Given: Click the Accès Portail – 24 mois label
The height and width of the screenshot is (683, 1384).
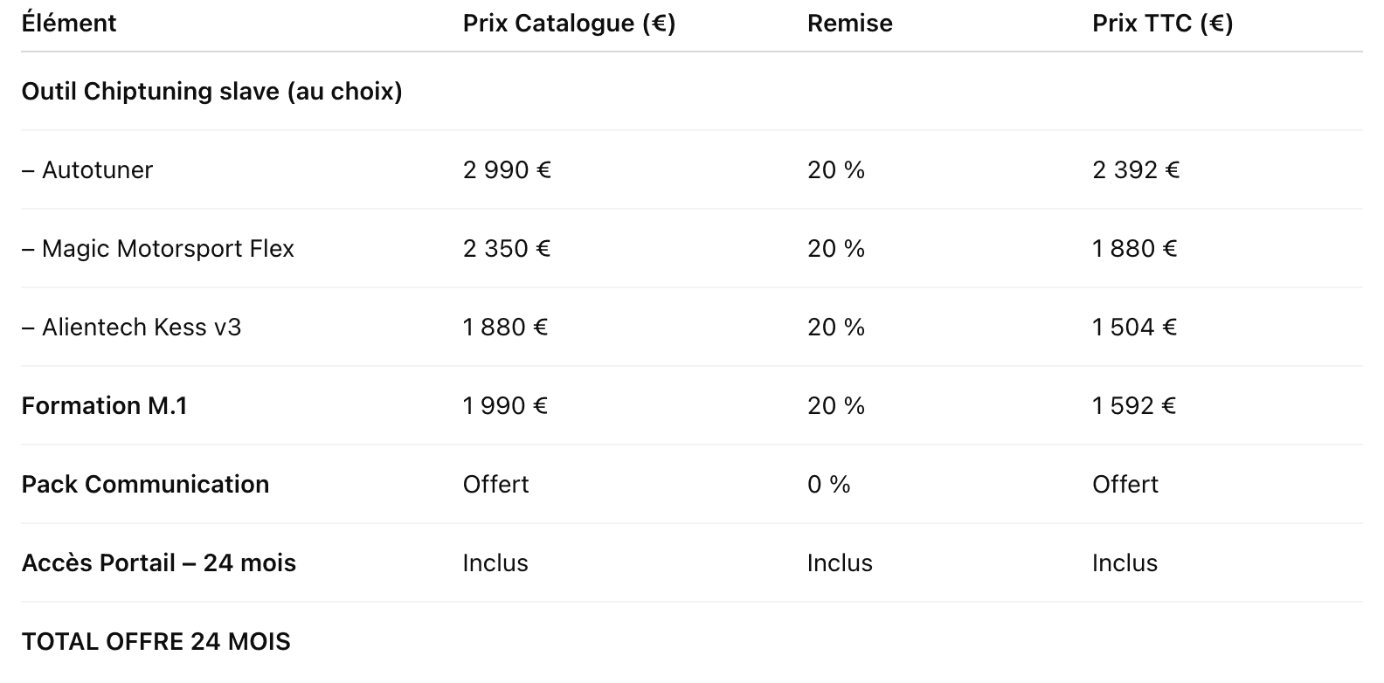Looking at the screenshot, I should click(159, 562).
